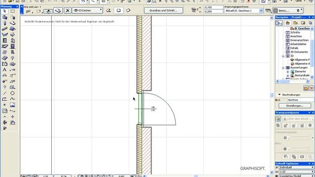Select the Polyline tool
315x177 pixels.
tap(4, 99)
